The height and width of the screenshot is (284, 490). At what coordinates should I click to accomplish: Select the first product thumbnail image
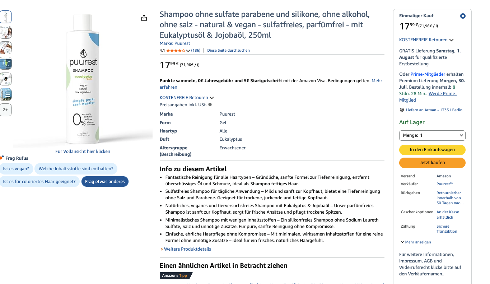click(6, 17)
